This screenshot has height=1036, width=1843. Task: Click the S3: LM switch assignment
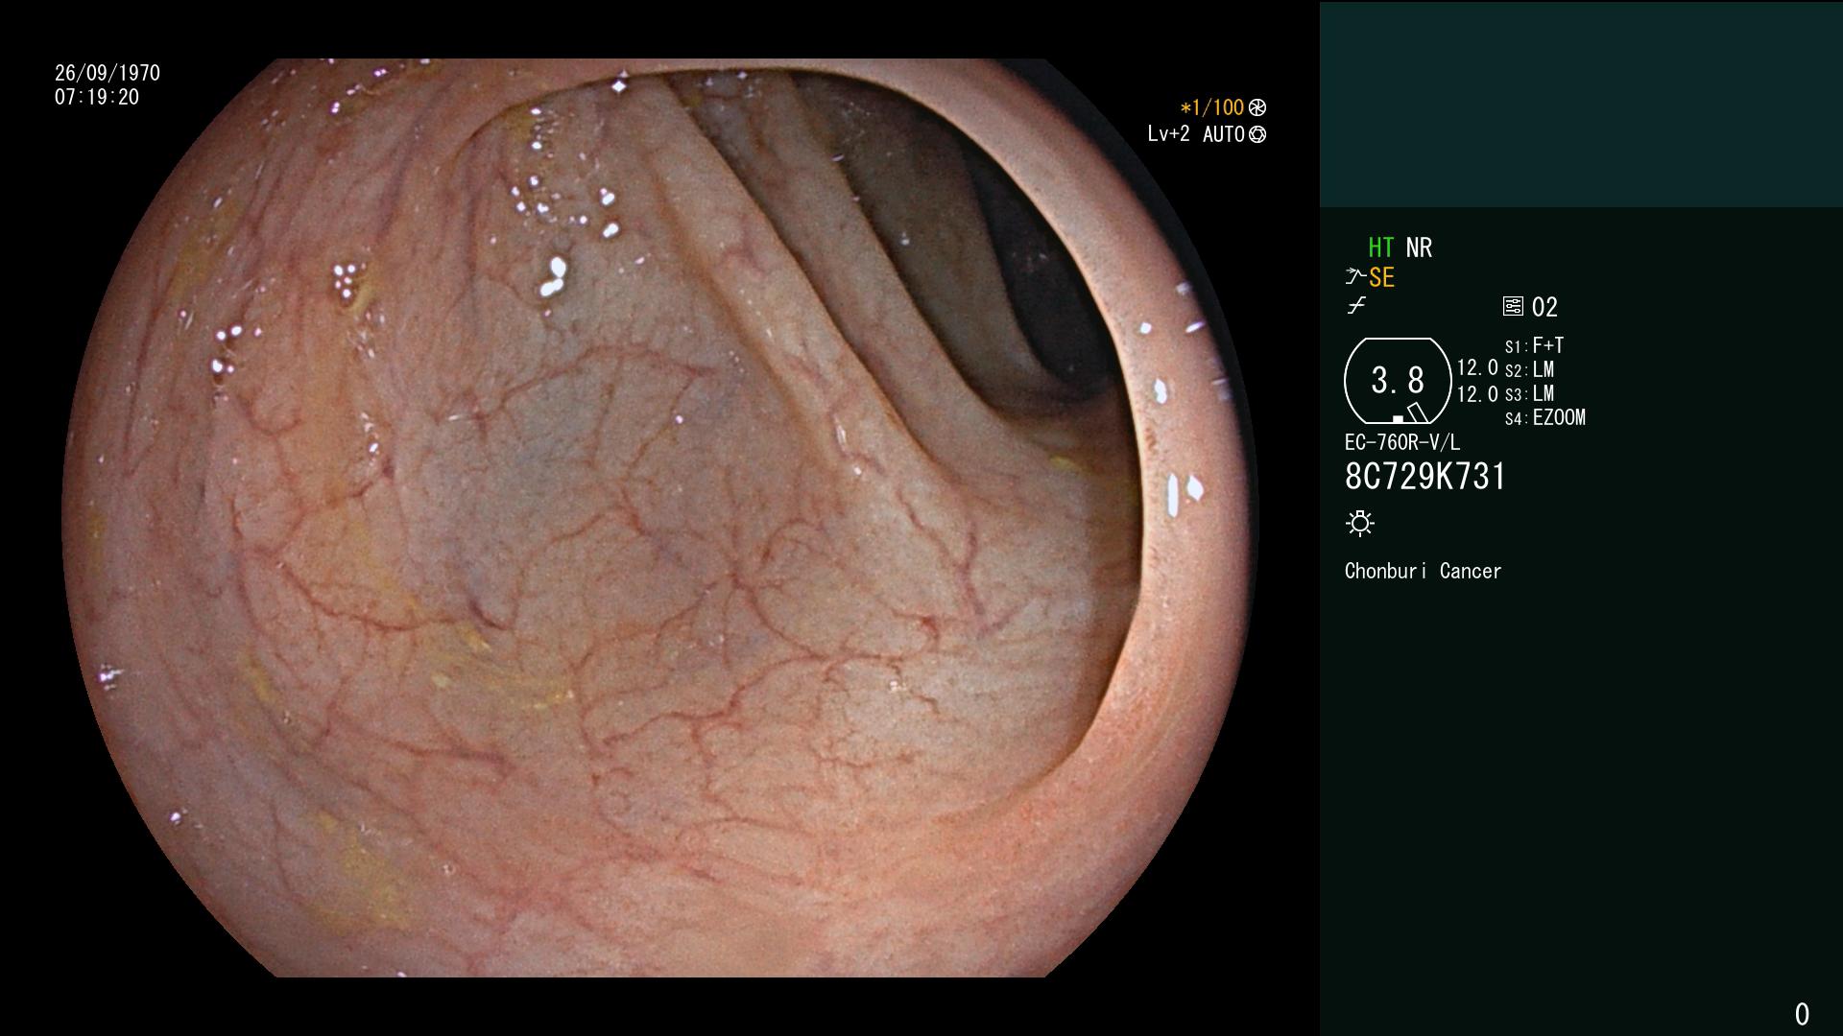[x=1529, y=393]
